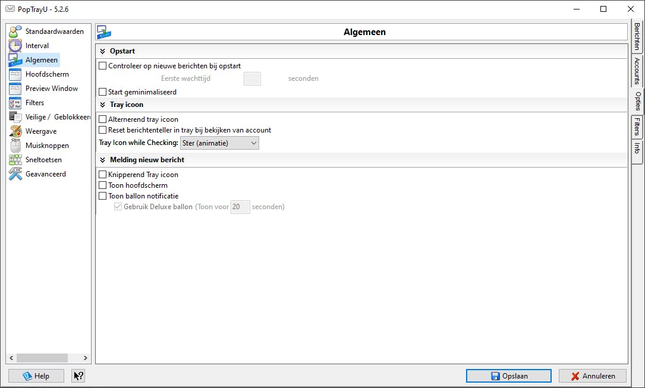Image resolution: width=645 pixels, height=388 pixels.
Task: Toggle Reset berichtenteller in tray checkbox
Action: [103, 130]
